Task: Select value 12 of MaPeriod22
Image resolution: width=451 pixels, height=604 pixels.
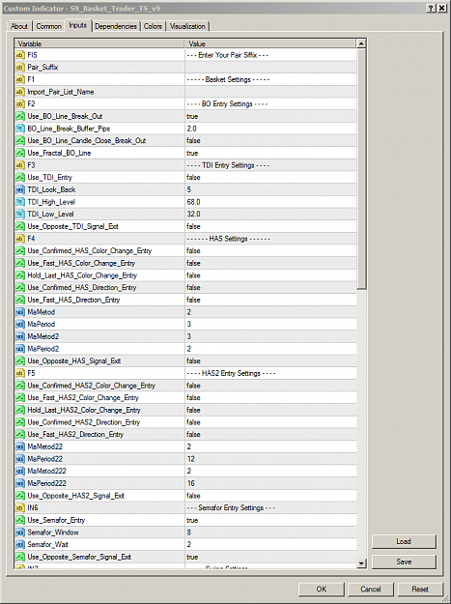Action: tap(191, 459)
